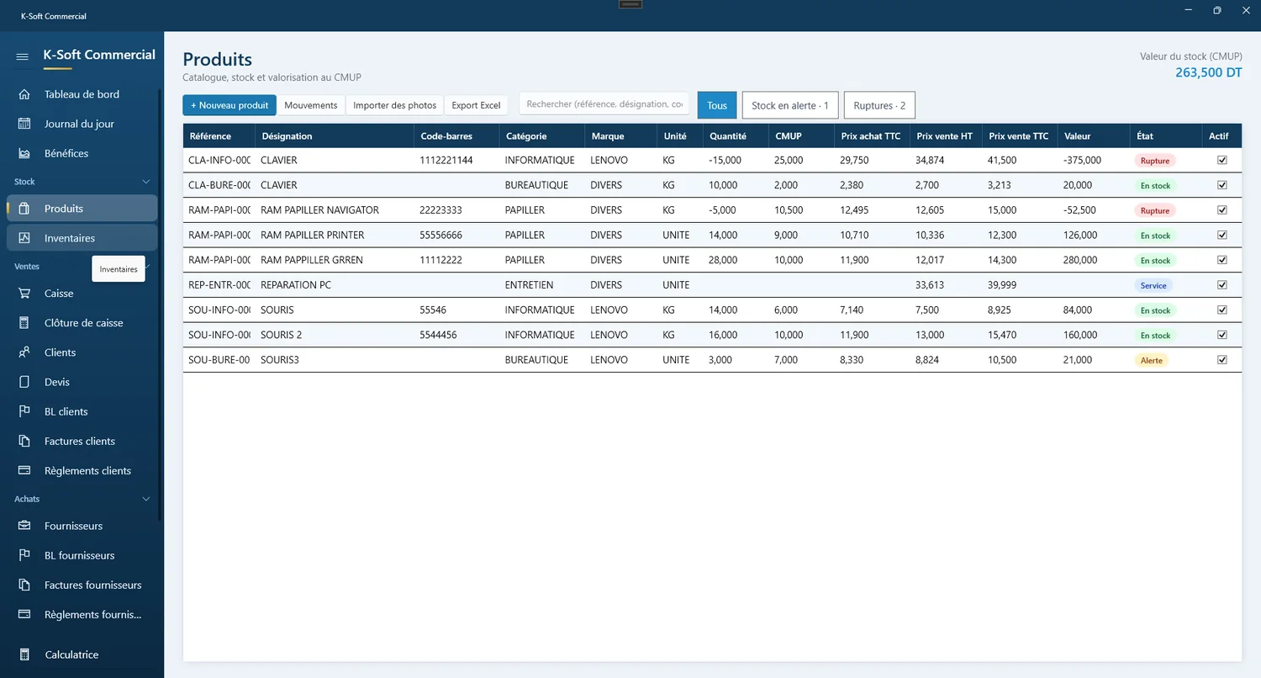Click the sidebar vertical scrollbar

pyautogui.click(x=161, y=305)
